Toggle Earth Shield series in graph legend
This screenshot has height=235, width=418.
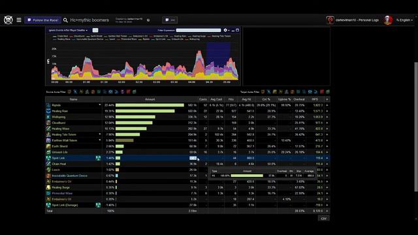94,36
